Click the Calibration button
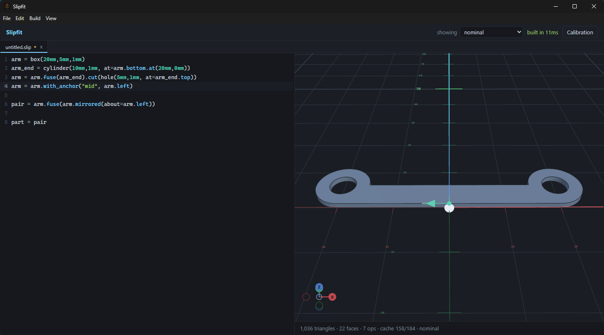The image size is (604, 335). 580,32
